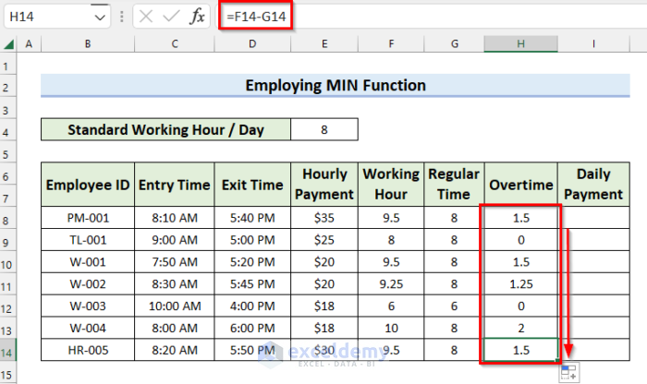
Task: Select column A header
Action: coord(29,43)
